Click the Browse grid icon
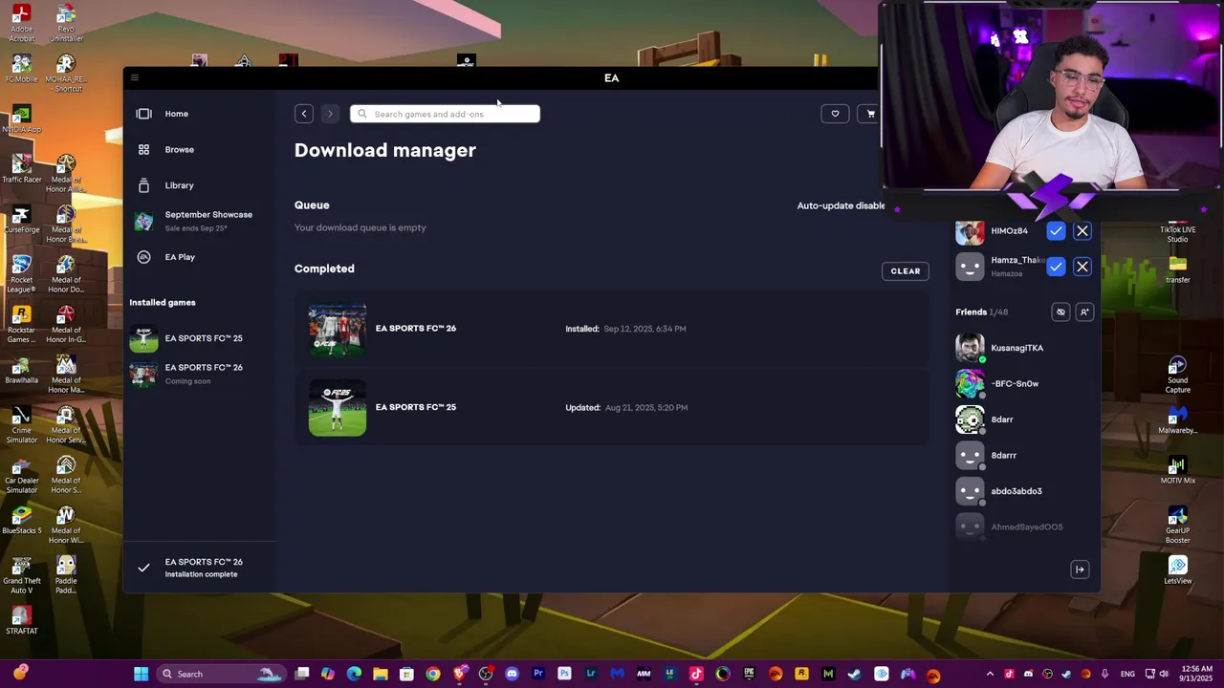This screenshot has width=1224, height=688. point(143,150)
